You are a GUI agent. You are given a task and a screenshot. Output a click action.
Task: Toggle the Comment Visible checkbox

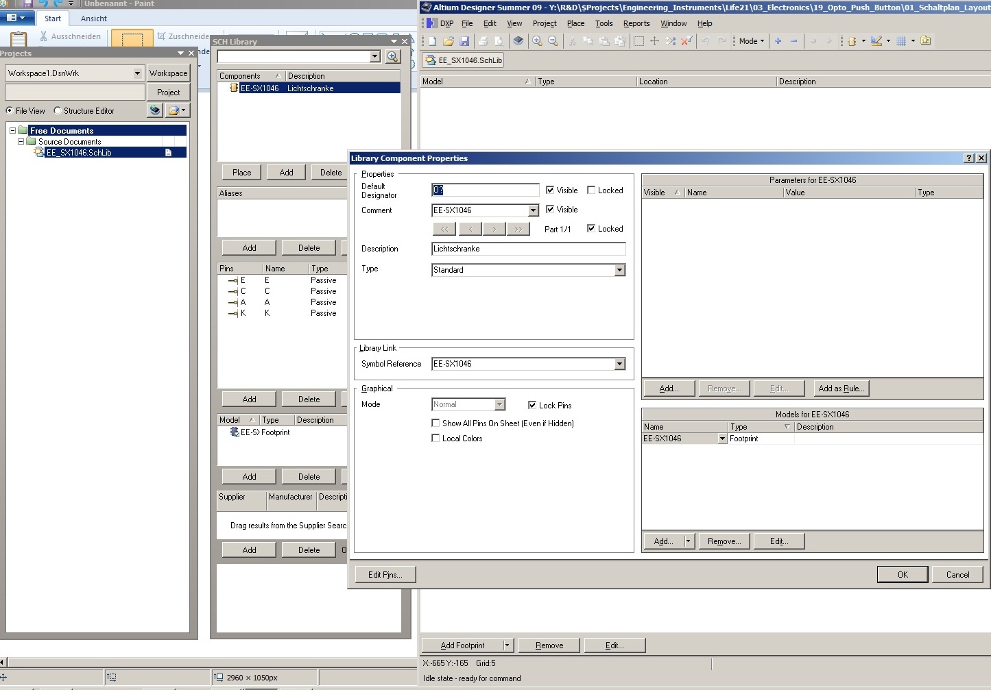click(x=550, y=209)
